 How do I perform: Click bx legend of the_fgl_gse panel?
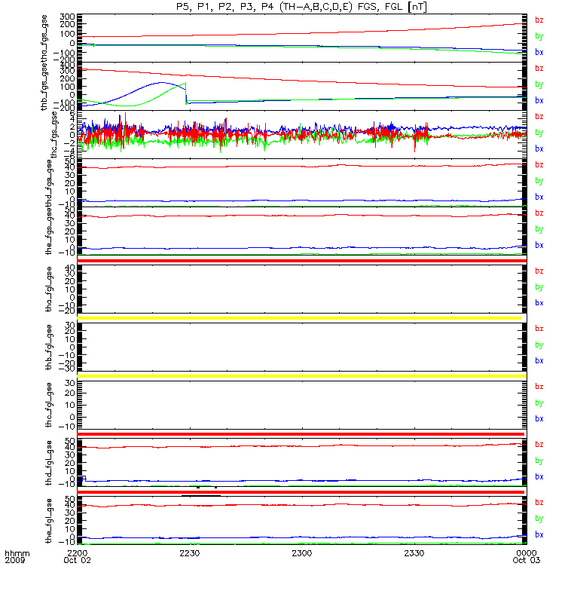(x=539, y=535)
